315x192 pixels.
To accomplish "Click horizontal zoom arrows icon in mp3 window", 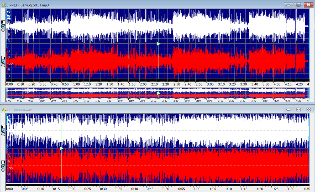I will [x=9, y=12].
